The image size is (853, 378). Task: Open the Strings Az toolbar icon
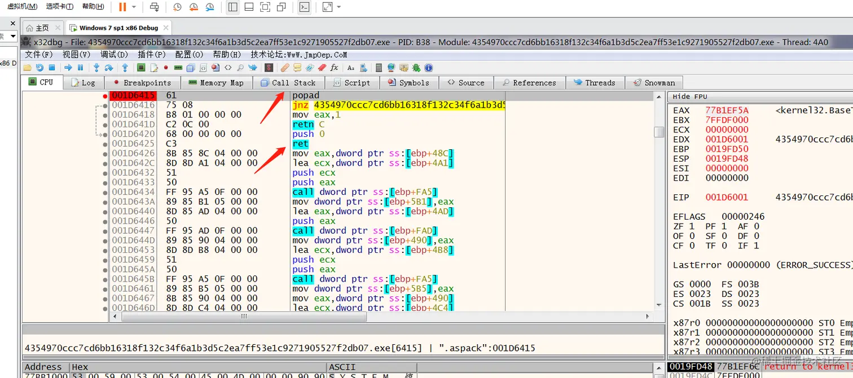(x=350, y=68)
